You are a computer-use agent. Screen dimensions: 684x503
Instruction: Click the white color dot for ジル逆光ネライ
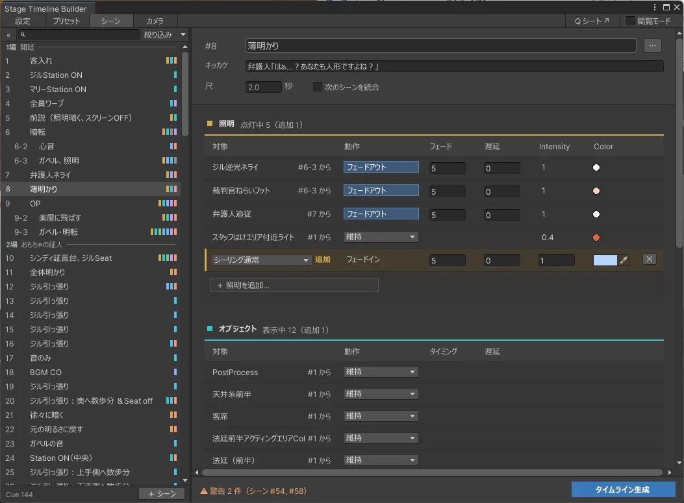coord(596,167)
